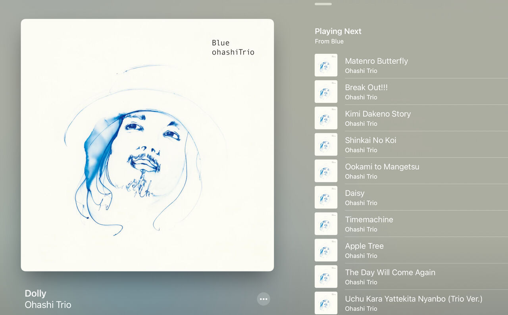This screenshot has width=508, height=315.
Task: Open the Shinkai No Koi album thumbnail
Action: tap(326, 144)
